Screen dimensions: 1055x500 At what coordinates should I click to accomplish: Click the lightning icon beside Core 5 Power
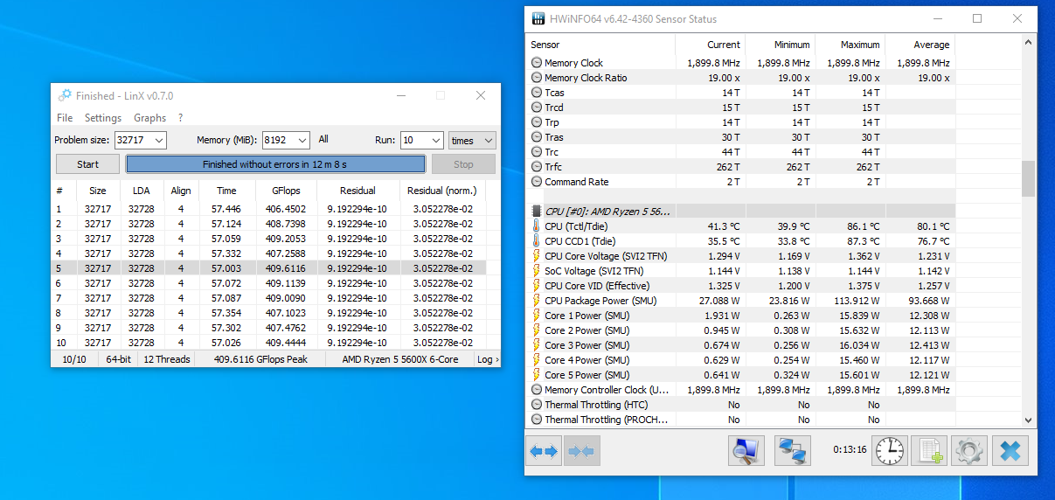click(537, 375)
